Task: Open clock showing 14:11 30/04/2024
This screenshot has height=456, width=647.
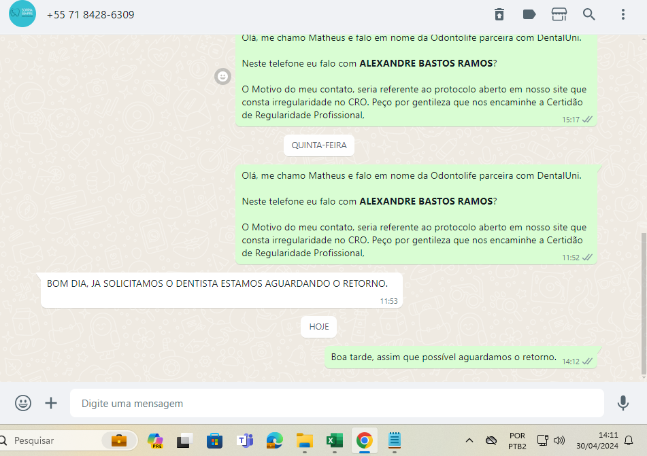Action: [x=597, y=440]
